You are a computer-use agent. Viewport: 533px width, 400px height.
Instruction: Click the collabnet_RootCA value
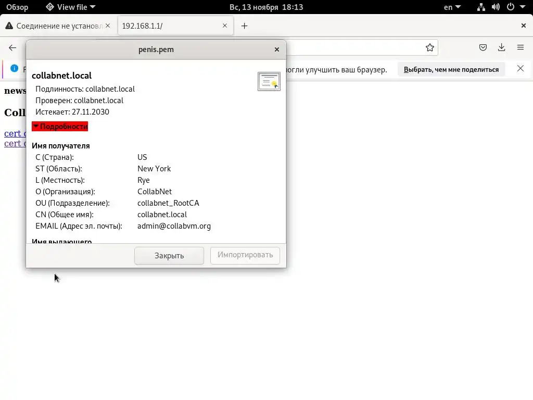tap(168, 203)
